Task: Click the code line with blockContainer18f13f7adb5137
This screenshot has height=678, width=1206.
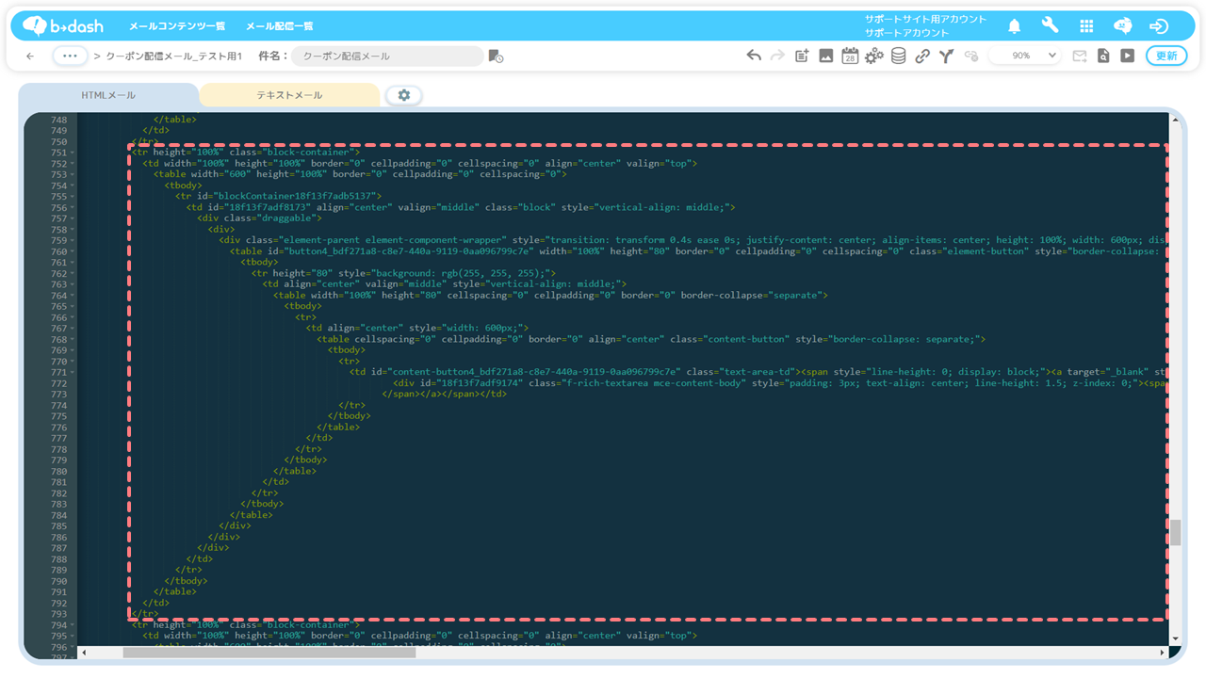Action: click(x=278, y=196)
